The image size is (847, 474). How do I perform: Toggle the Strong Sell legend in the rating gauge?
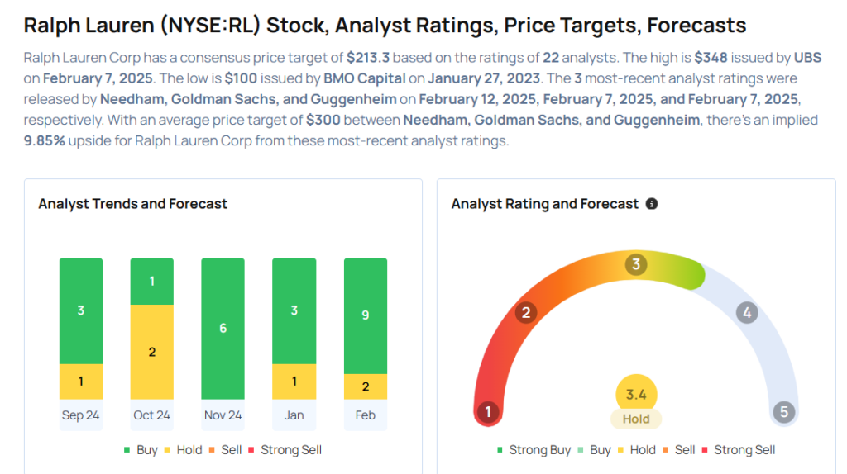738,450
